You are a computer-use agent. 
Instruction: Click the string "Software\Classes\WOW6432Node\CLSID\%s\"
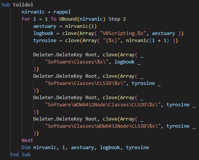tap(103, 126)
